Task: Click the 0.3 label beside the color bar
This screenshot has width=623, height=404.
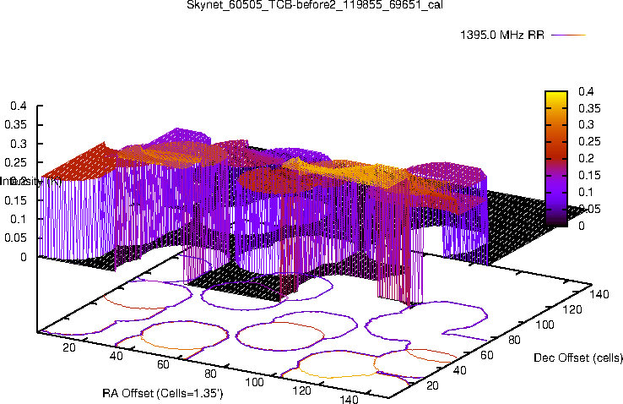Action: click(586, 124)
